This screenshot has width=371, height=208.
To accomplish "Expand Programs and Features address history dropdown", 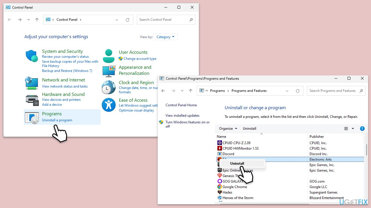I will [x=287, y=91].
